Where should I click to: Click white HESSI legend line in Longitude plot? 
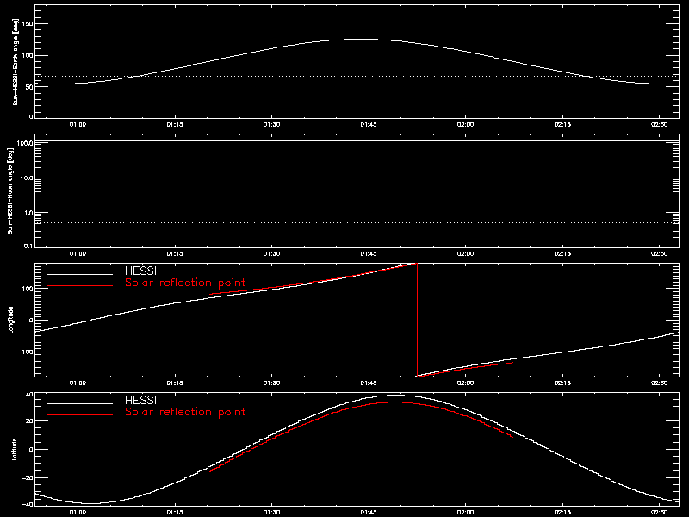click(80, 274)
